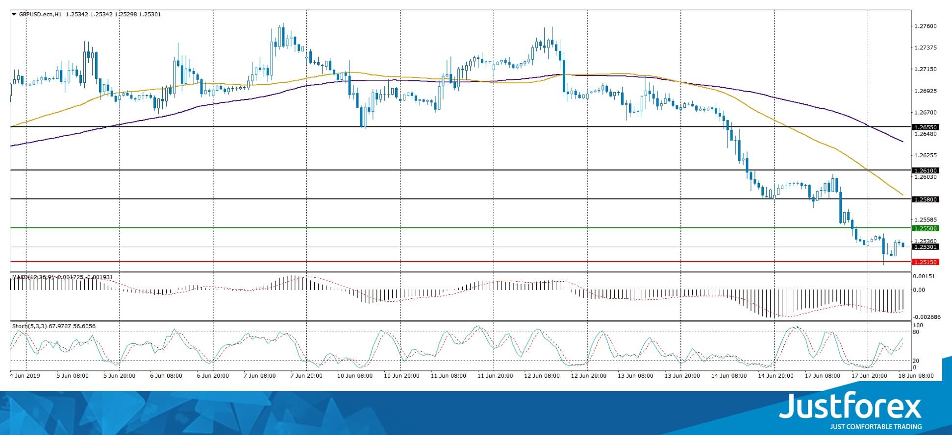Select the OHLC values 1.25342 1.25342 1.25298 1.25301

point(113,14)
